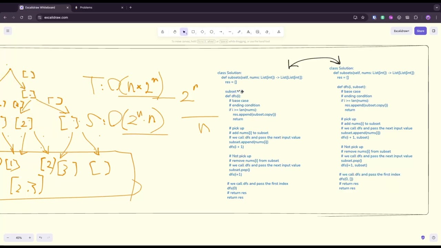Screen dimensions: 441x248
Task: Select the Hand panning tool
Action: pyautogui.click(x=175, y=32)
